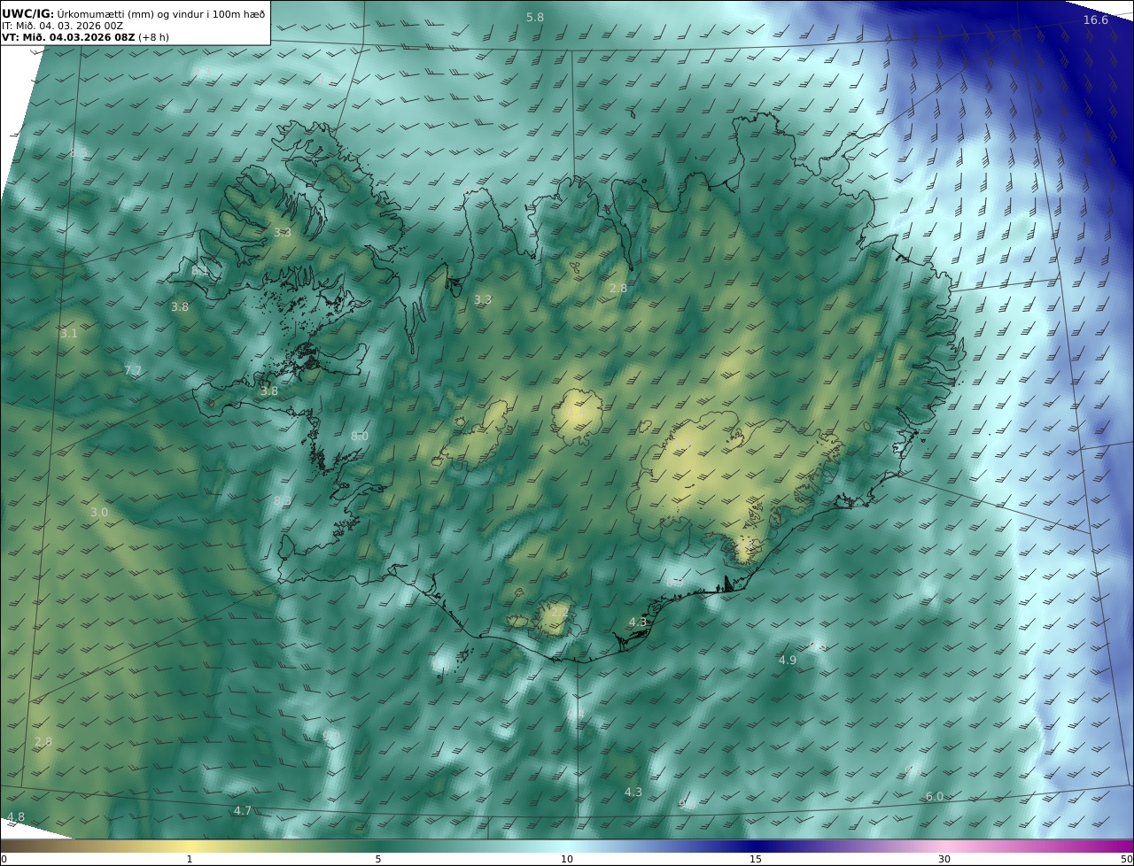Viewport: 1134px width, 866px height.
Task: Click the 16.6 value label
Action: (1096, 19)
